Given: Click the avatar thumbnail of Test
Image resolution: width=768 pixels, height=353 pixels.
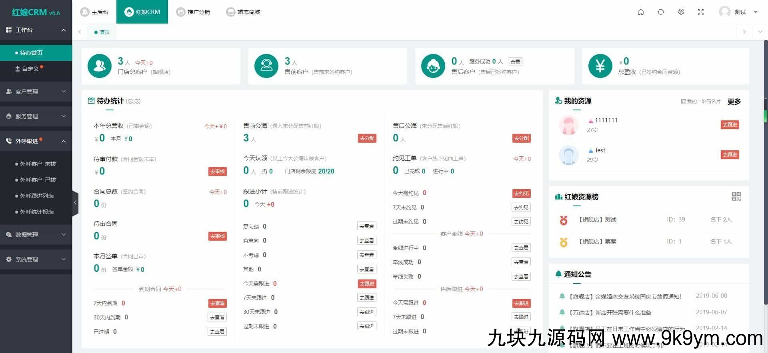Looking at the screenshot, I should (x=568, y=155).
